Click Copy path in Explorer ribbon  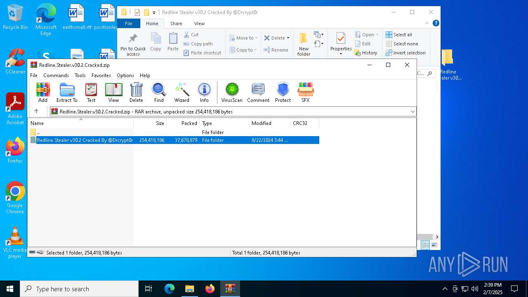tap(198, 44)
